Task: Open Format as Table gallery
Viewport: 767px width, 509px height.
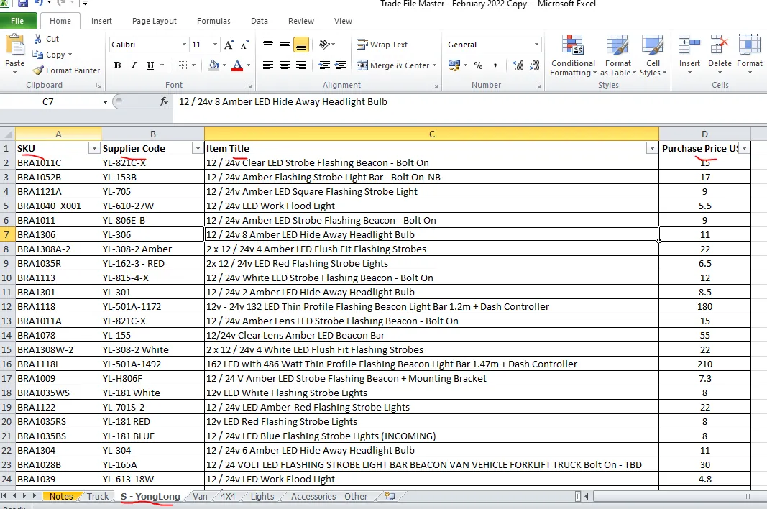Action: click(x=617, y=56)
